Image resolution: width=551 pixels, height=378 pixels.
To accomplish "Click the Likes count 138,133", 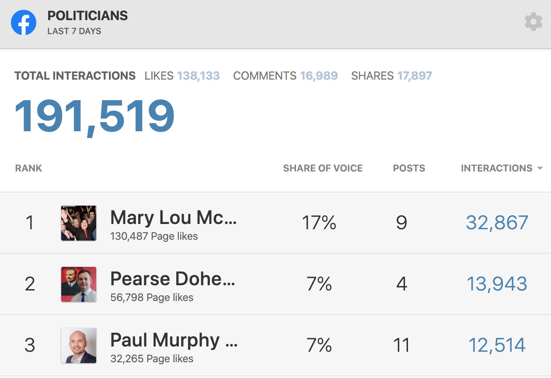I will coord(198,76).
